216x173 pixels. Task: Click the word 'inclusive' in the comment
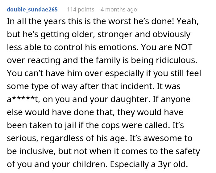tap(44, 152)
